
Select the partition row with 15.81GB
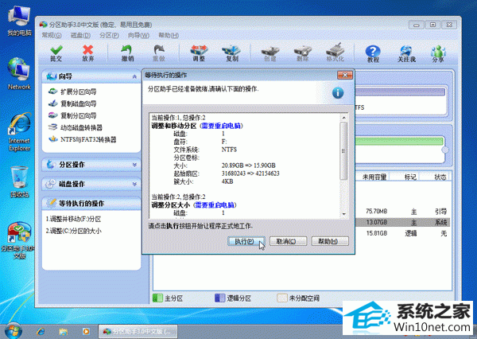[402, 233]
